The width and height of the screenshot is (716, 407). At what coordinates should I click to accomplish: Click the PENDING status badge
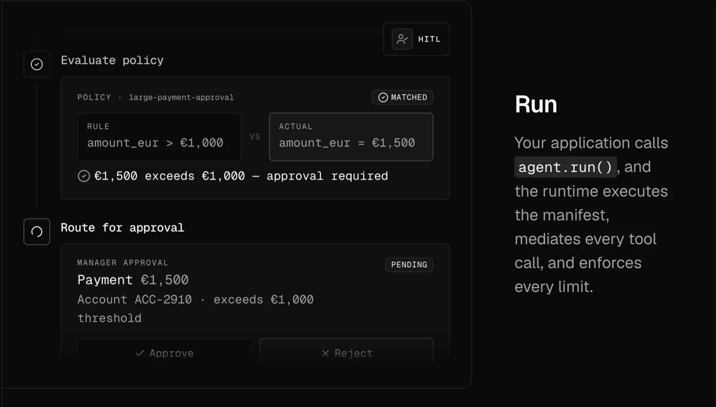click(409, 265)
